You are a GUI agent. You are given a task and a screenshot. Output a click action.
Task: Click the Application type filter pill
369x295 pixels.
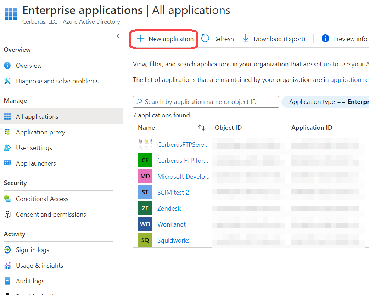click(x=325, y=102)
